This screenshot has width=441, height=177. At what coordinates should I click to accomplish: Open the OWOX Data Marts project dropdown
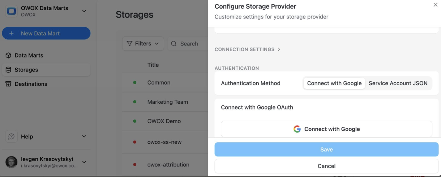point(84,11)
